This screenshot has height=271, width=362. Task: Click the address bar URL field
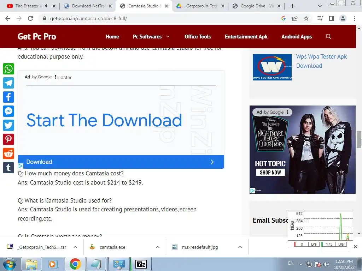point(159,18)
